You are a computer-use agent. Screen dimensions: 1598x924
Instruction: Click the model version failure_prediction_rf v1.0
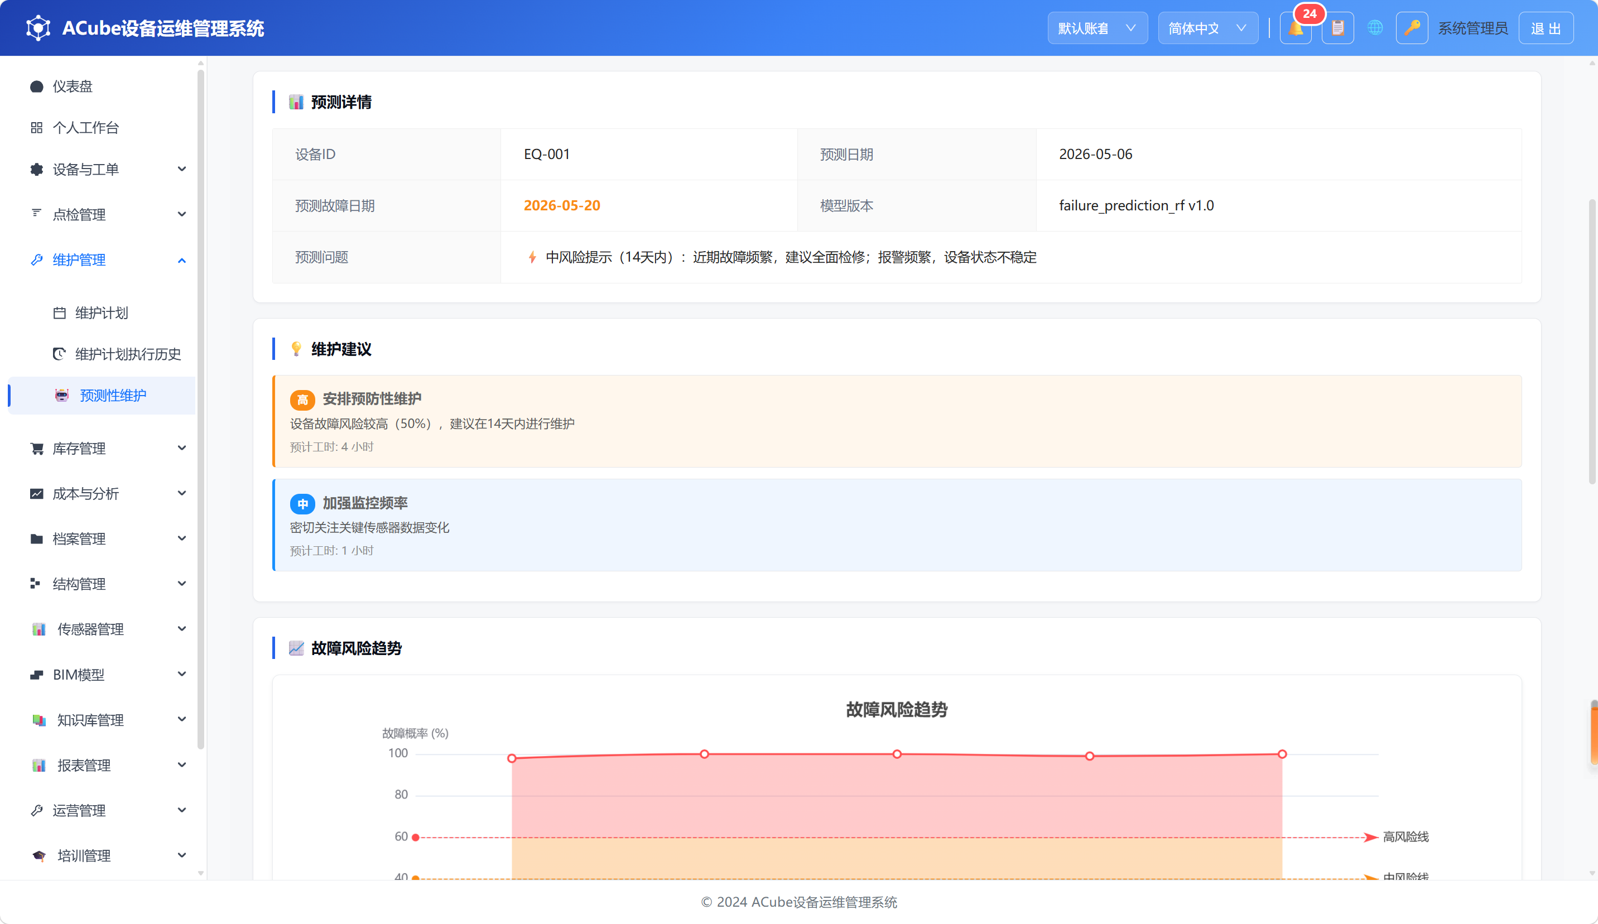tap(1137, 205)
